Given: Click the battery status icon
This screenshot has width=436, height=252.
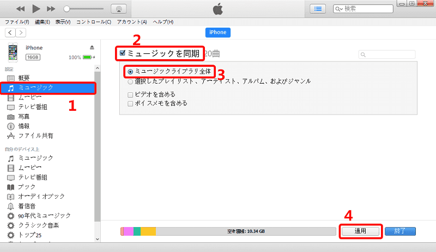Looking at the screenshot, I should pyautogui.click(x=89, y=57).
